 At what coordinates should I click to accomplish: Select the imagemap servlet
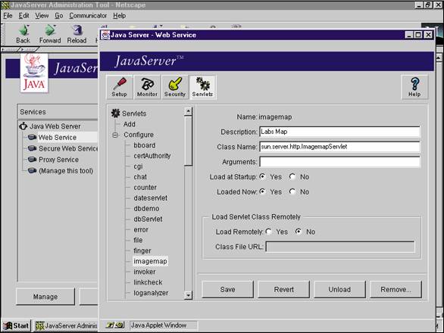coord(150,261)
